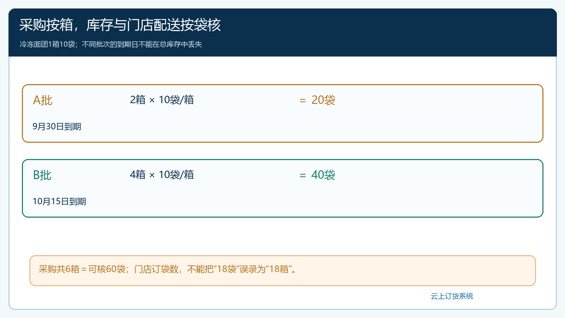This screenshot has width=565, height=318.
Task: Click the slide title '采购按箱，库存与门店配送按袋核'
Action: point(120,25)
